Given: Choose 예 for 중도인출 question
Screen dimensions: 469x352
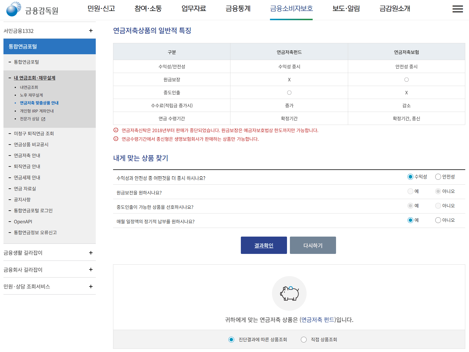Looking at the screenshot, I should pyautogui.click(x=410, y=206).
